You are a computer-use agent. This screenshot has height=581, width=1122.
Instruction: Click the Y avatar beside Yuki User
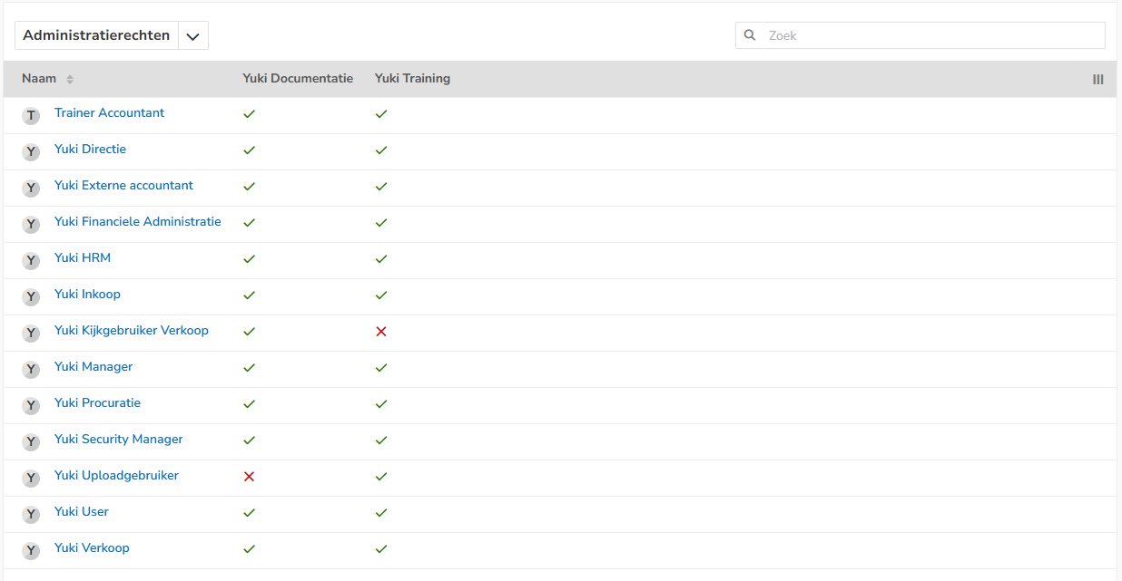(32, 515)
